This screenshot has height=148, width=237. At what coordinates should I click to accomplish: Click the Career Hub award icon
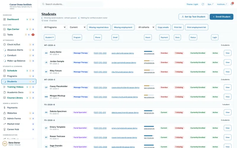tap(4, 129)
